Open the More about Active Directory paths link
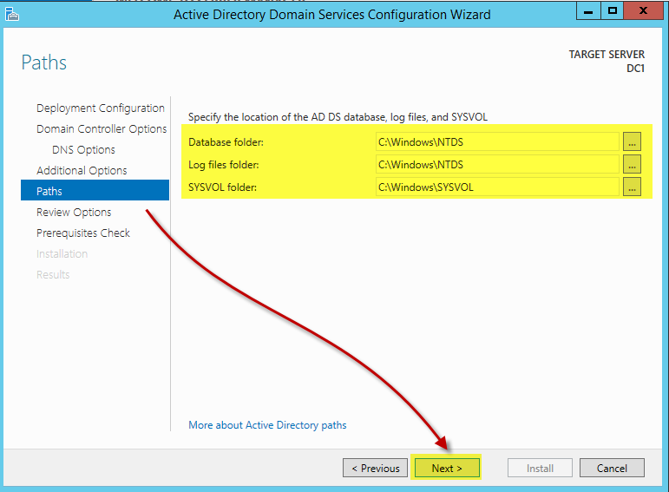The width and height of the screenshot is (669, 492). [x=267, y=425]
